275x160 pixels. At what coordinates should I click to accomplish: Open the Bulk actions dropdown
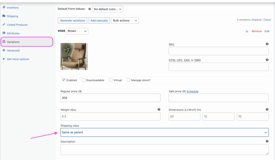(125, 20)
